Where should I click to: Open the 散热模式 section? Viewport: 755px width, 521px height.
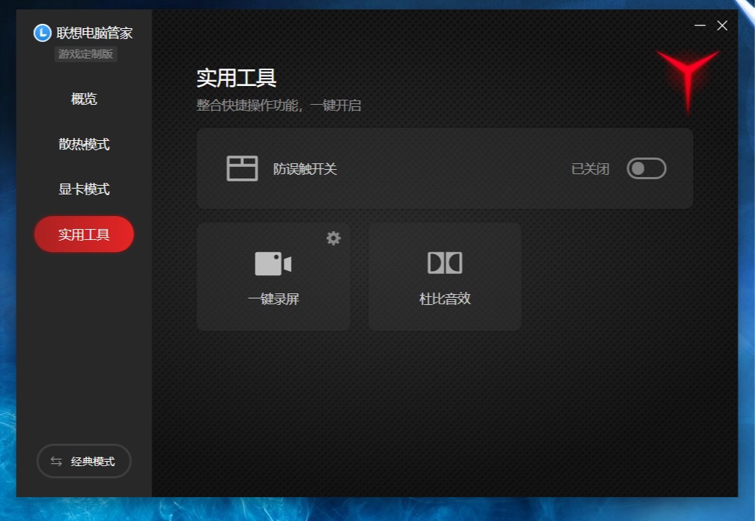84,144
